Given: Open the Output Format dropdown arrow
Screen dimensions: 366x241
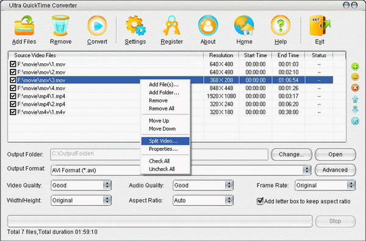Looking at the screenshot, I should (307, 170).
